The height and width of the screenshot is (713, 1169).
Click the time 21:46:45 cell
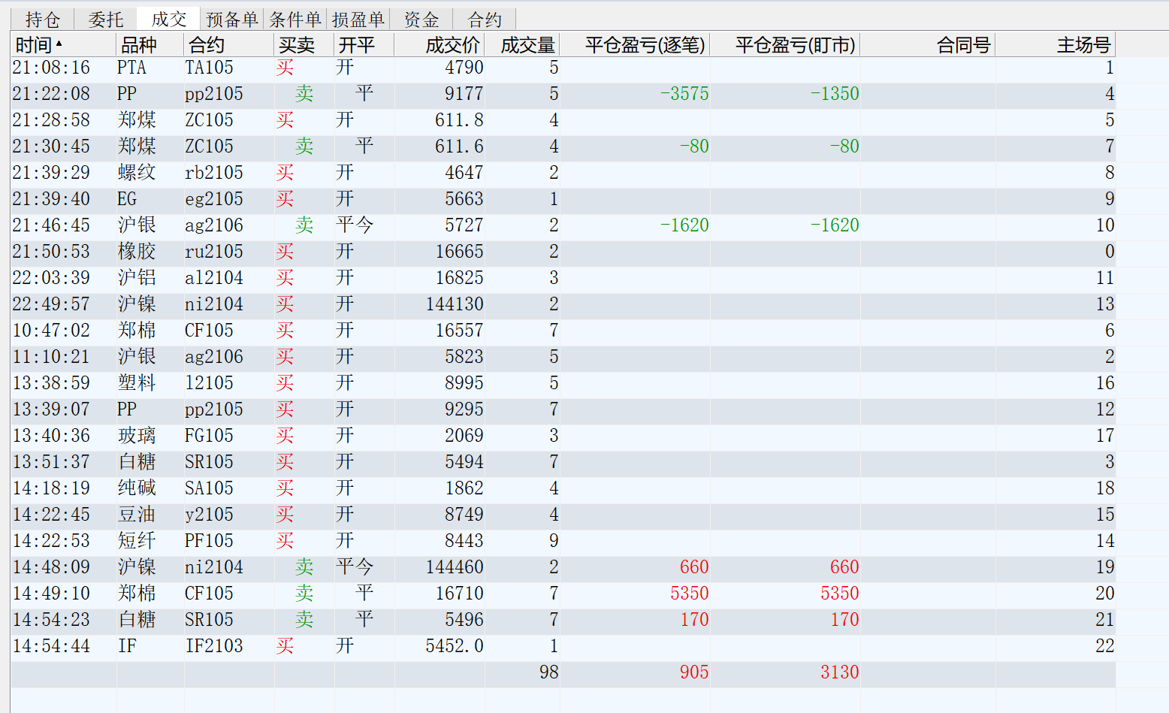(51, 225)
